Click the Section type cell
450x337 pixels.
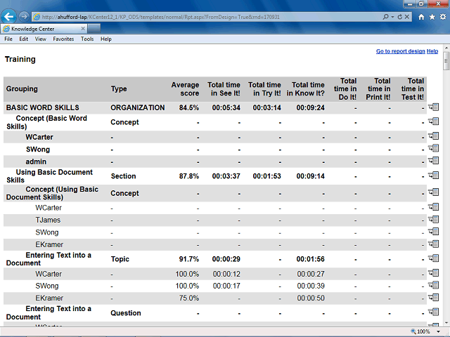[x=124, y=176]
